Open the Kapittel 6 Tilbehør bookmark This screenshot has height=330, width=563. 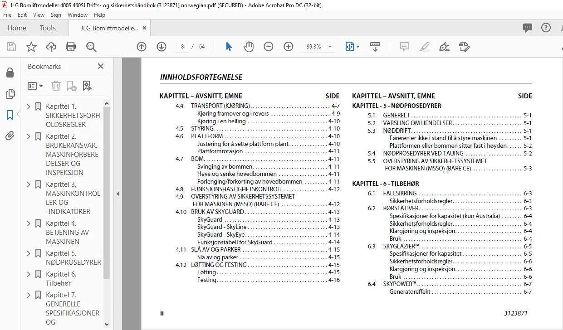(x=61, y=278)
